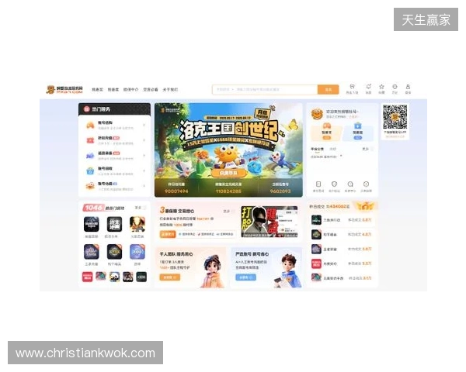Open the merchant settle-in store icon
The height and width of the screenshot is (372, 466).
click(352, 87)
